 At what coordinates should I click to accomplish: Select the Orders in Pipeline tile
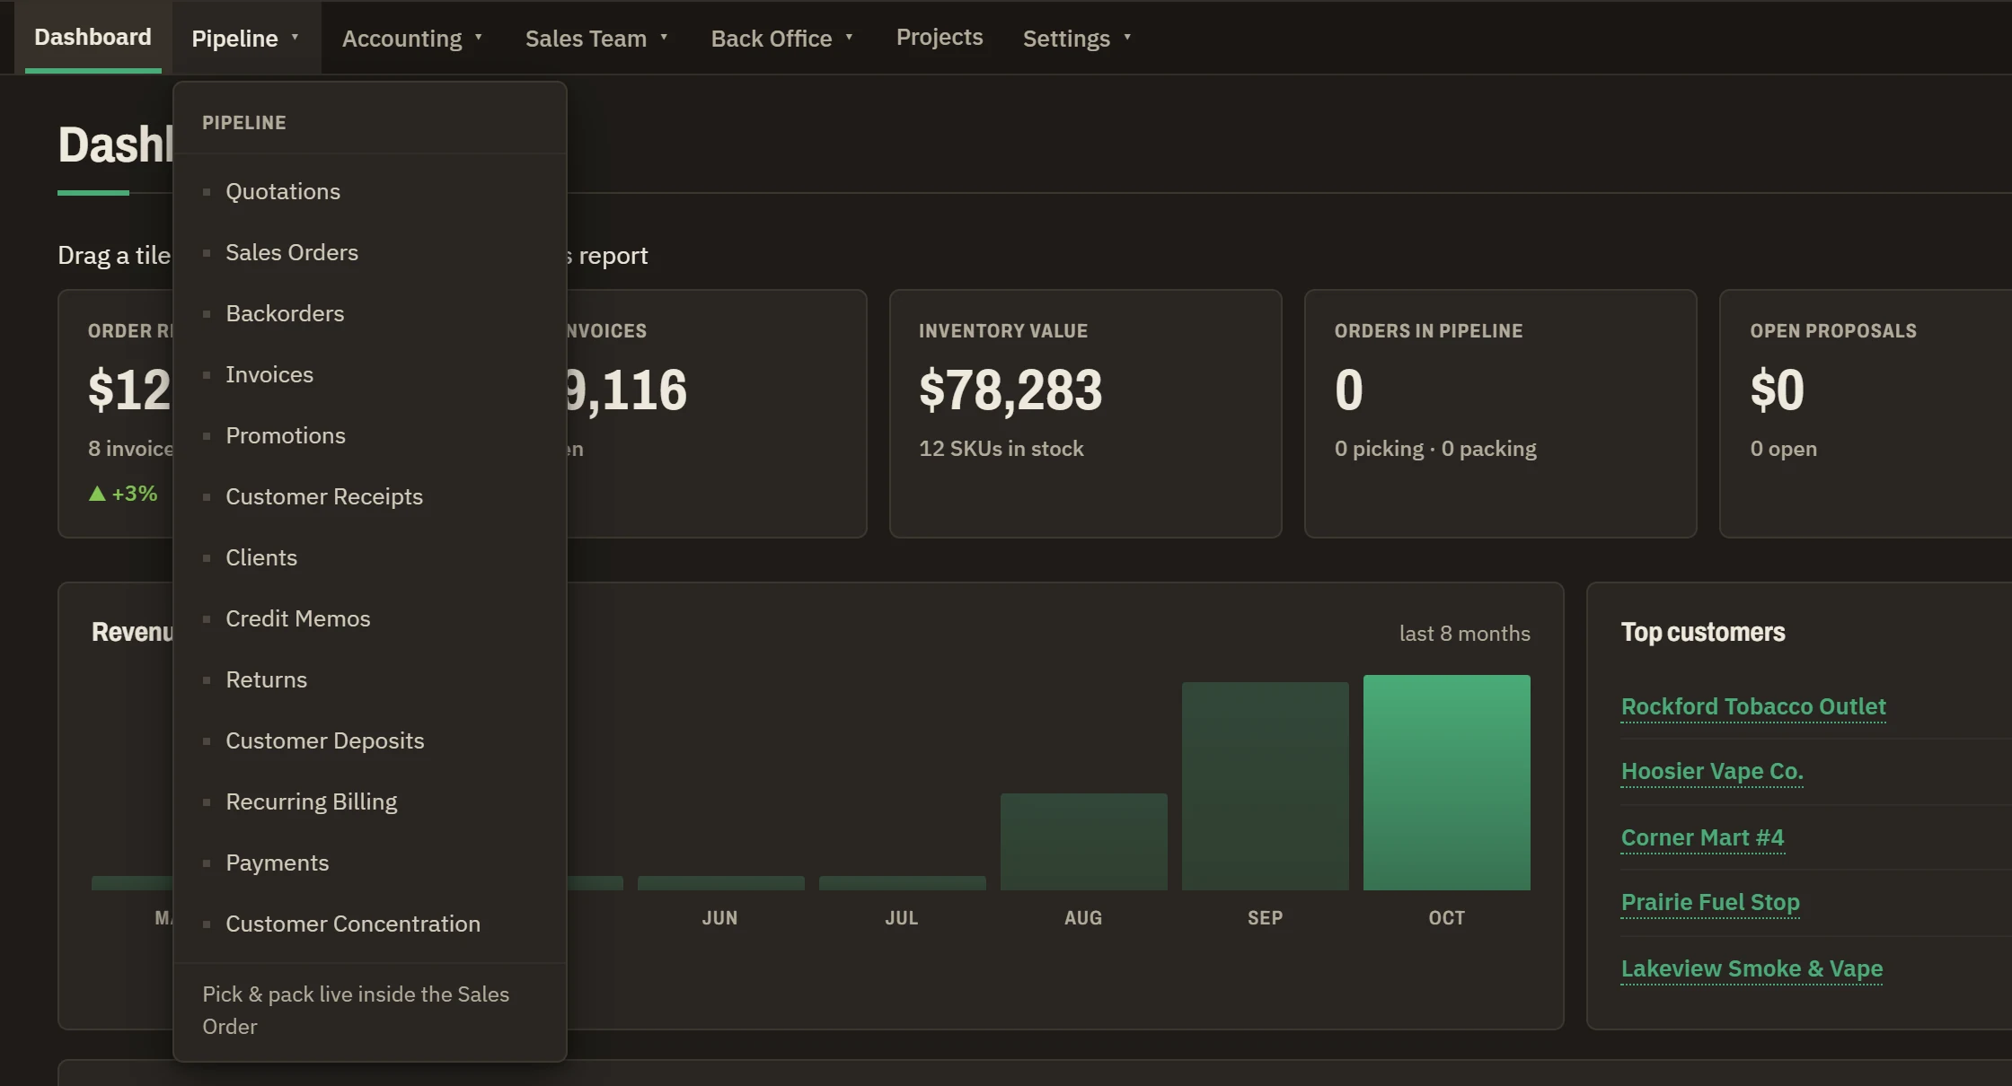[x=1500, y=414]
